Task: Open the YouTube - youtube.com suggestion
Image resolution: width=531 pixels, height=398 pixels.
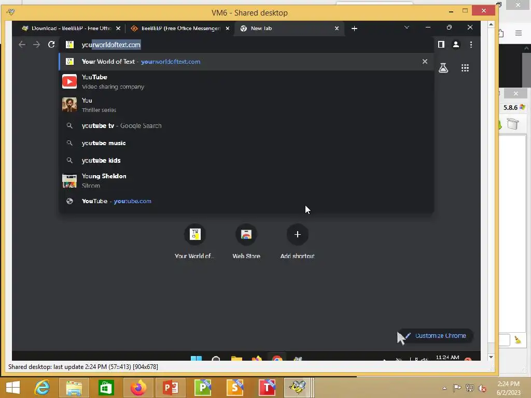Action: [x=246, y=201]
